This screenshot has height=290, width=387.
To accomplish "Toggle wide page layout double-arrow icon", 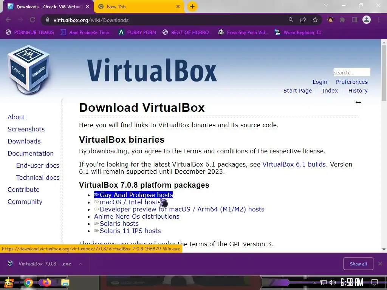I will coord(358,102).
